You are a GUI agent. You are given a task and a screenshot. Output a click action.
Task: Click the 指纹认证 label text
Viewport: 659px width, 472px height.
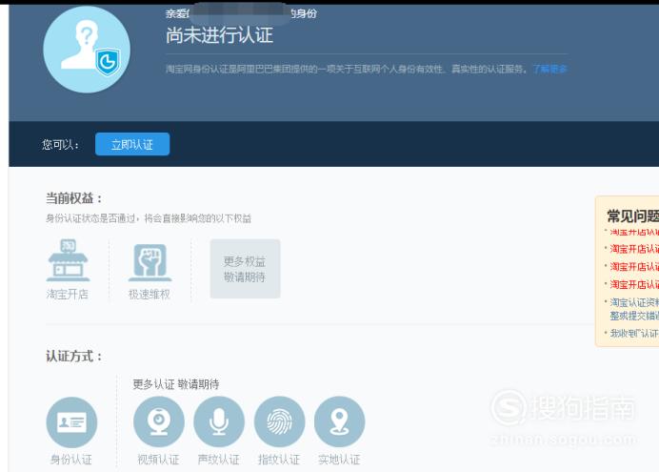tap(279, 460)
